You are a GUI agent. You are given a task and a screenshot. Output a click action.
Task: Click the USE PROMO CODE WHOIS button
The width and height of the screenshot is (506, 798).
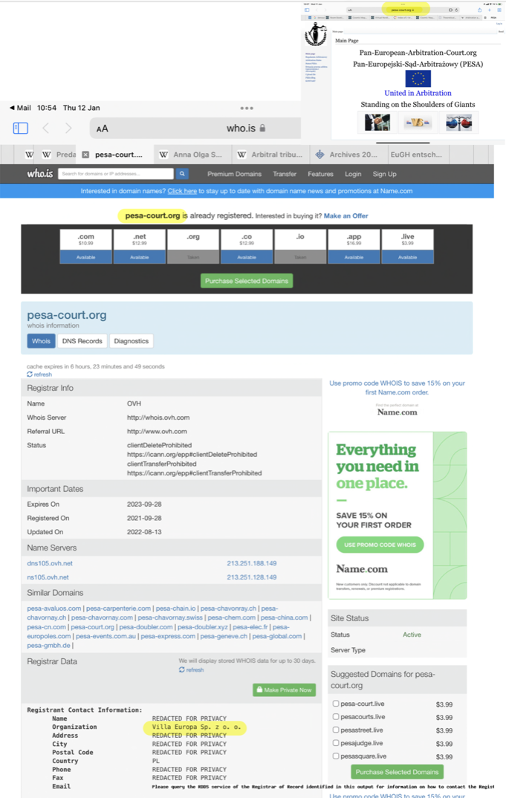tap(380, 545)
